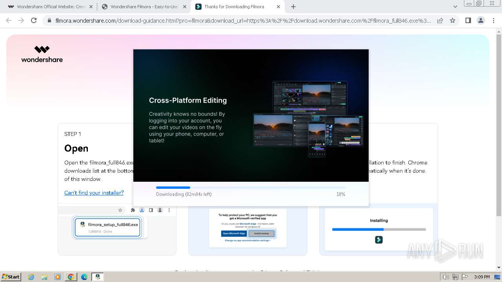The image size is (502, 282).
Task: Click the Filmora devices preview image
Action: click(308, 119)
